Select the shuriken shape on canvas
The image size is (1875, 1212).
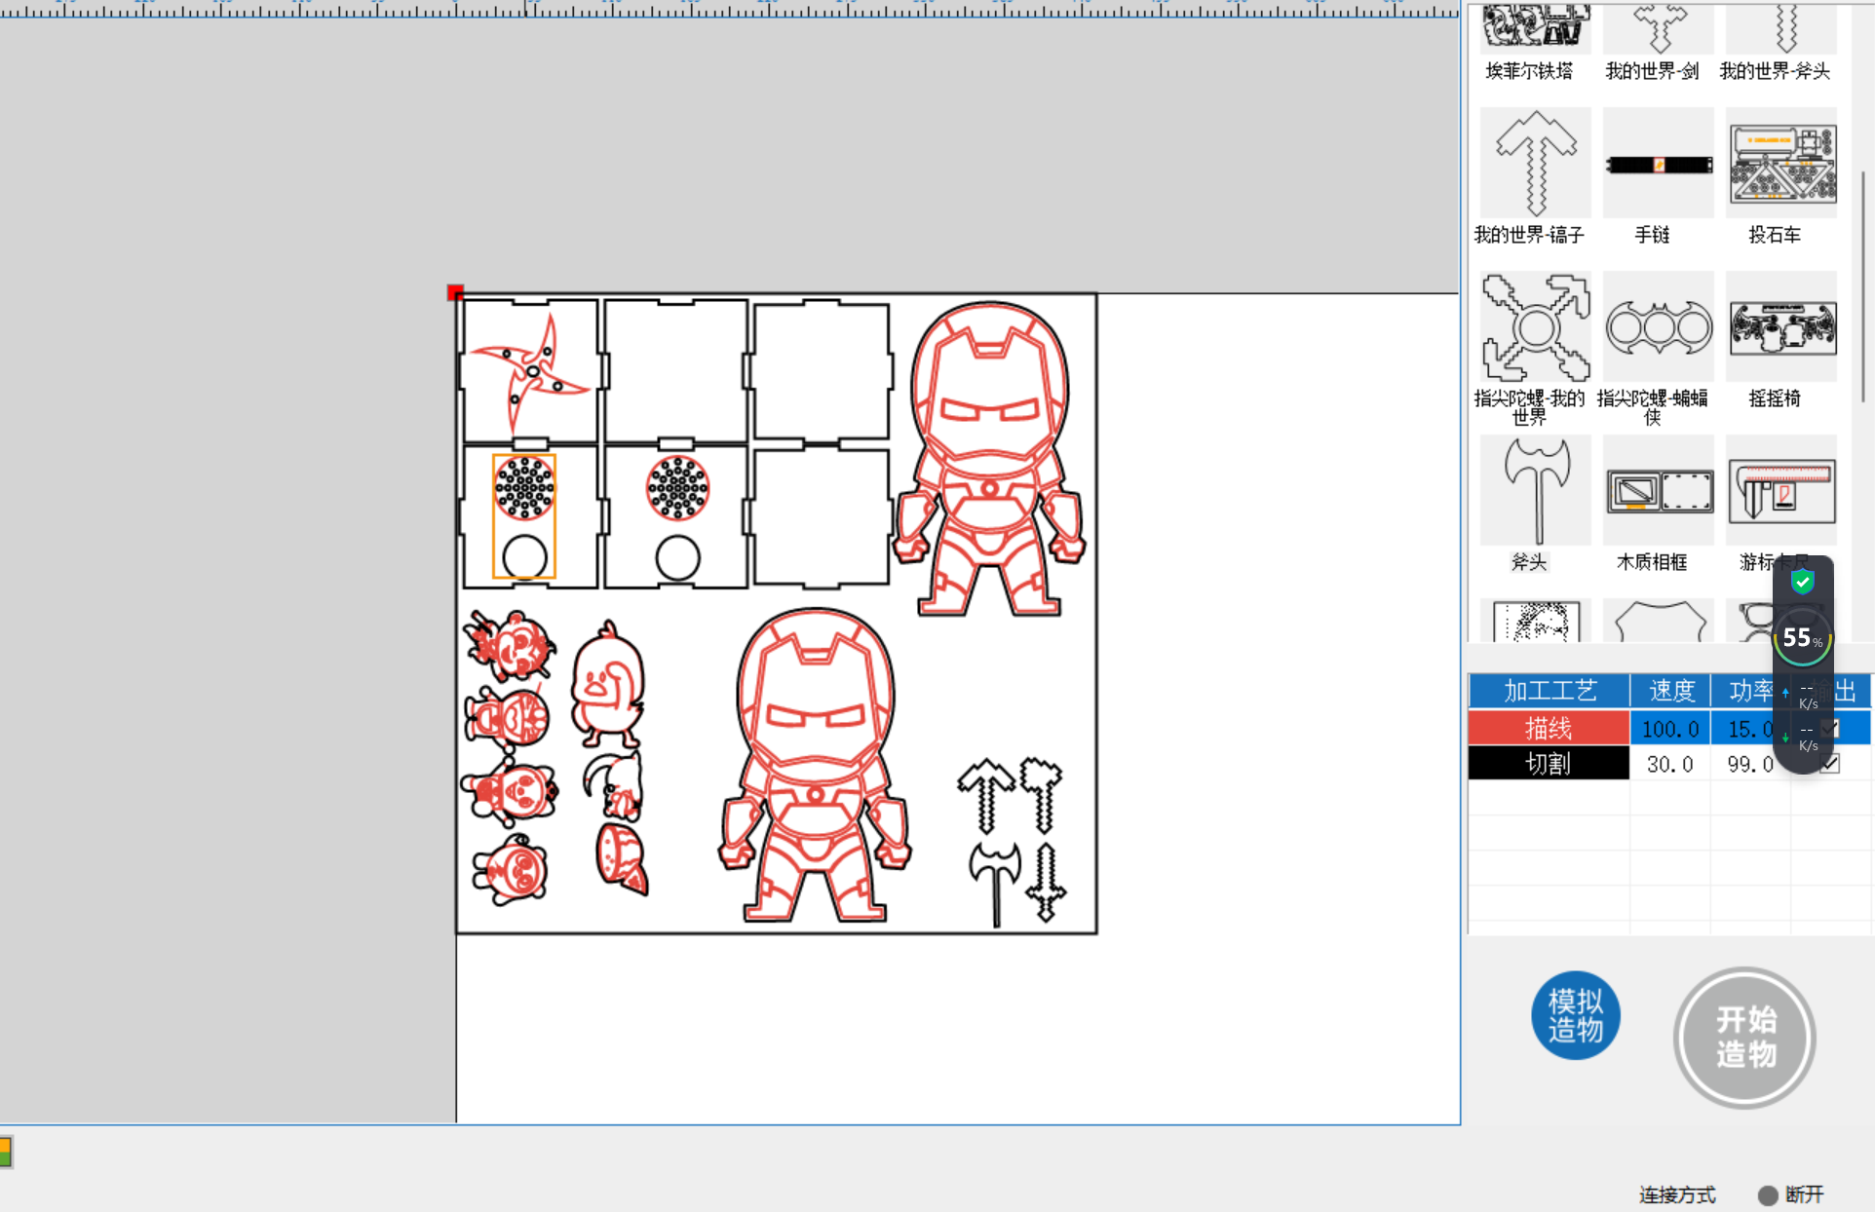click(531, 374)
